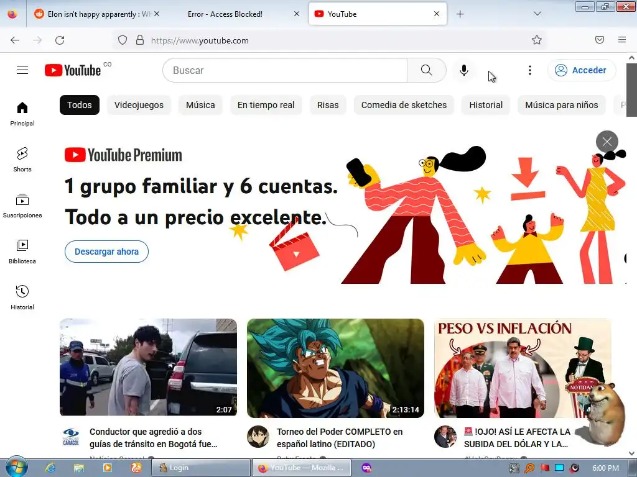
Task: Choose the Comedia de sketches chip
Action: pos(404,105)
